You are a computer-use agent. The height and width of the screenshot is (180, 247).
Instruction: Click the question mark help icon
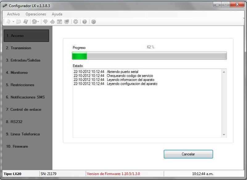click(x=84, y=22)
